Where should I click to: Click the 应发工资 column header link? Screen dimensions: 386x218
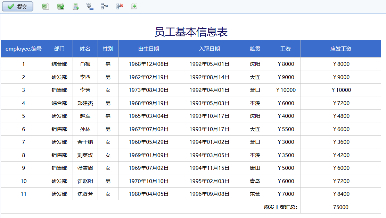click(340, 49)
